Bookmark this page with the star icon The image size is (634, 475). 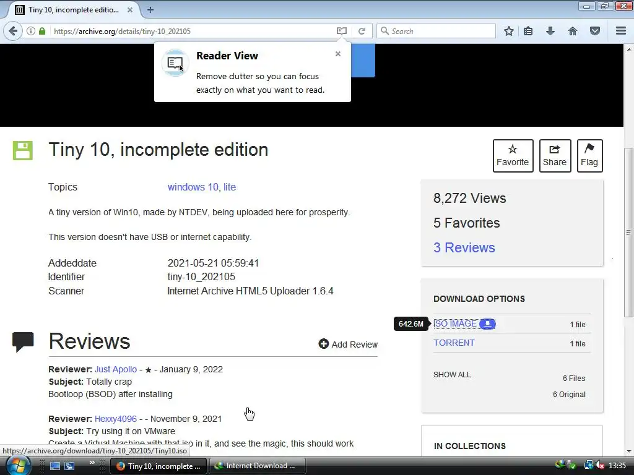point(509,31)
